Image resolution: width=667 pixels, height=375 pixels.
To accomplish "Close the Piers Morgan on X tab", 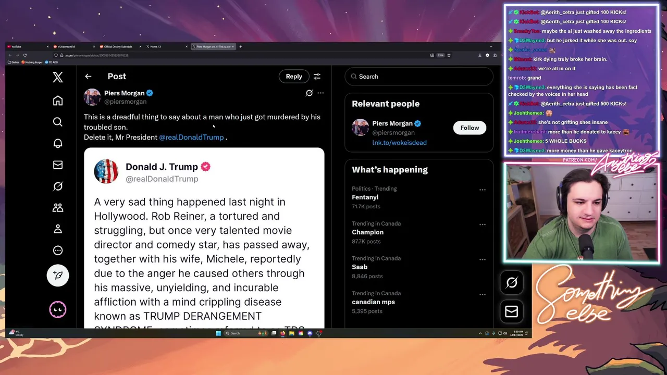I will coord(233,46).
